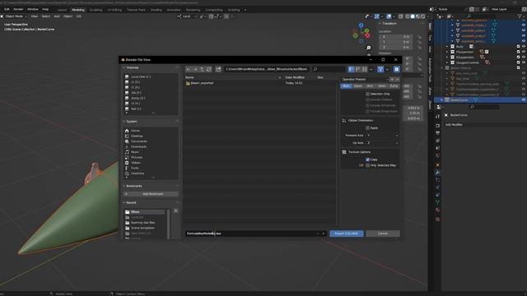Go to next folder in file browser
This screenshot has width=527, height=296.
195,69
